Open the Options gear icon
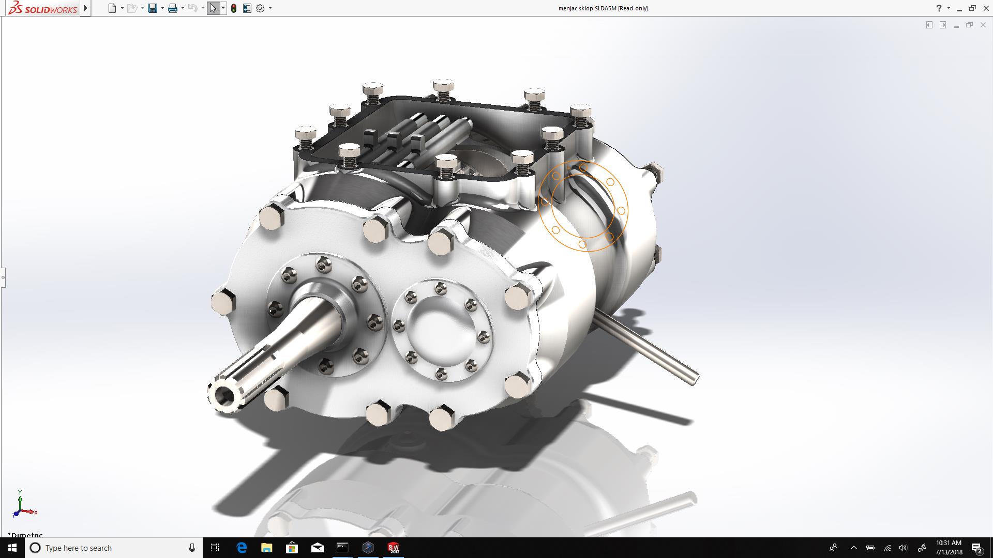 260,8
